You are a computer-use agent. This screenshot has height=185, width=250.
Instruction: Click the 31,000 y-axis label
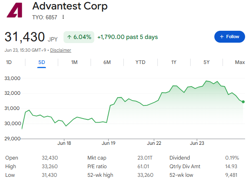coord(12,108)
